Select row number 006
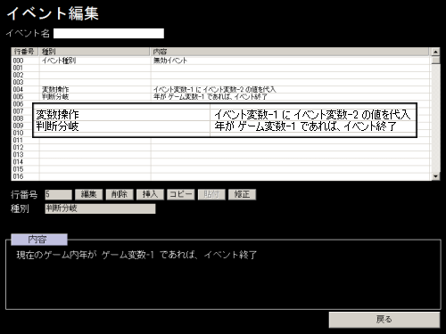 click(x=18, y=104)
